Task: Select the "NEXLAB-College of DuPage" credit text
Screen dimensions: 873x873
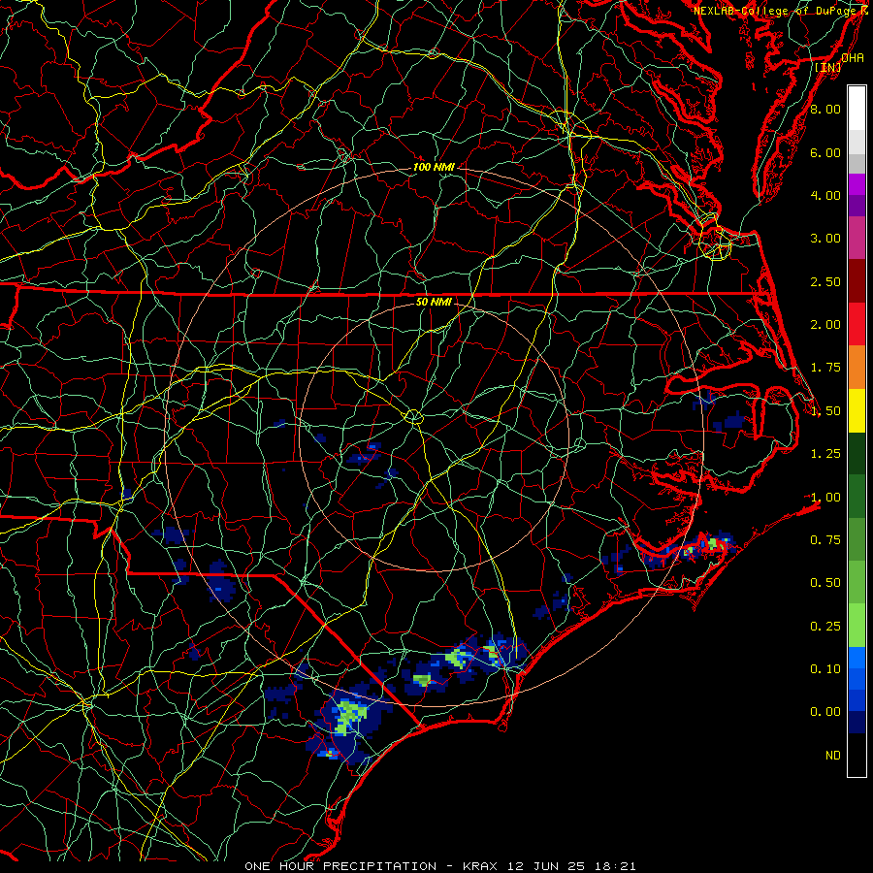Action: coord(776,11)
